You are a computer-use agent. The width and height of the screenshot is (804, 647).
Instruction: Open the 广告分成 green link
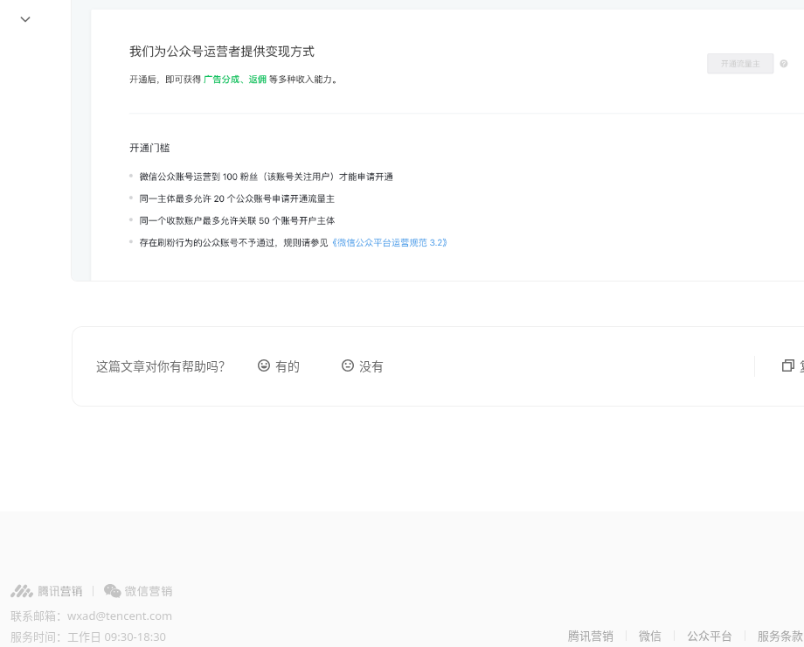[221, 79]
